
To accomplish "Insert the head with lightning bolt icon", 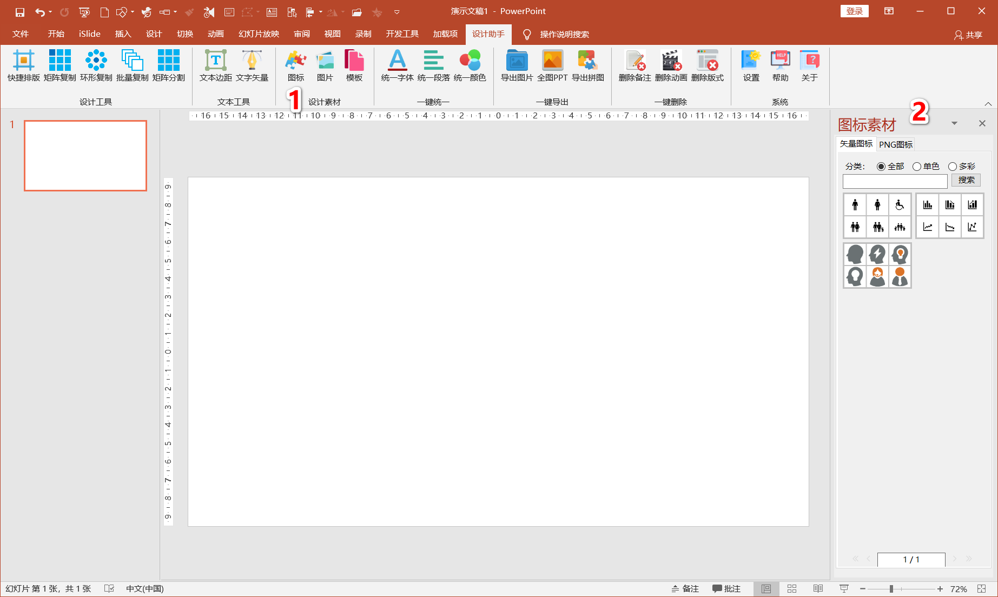I will coord(877,254).
